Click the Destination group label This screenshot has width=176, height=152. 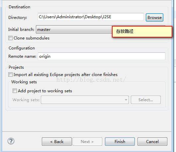(x=19, y=7)
